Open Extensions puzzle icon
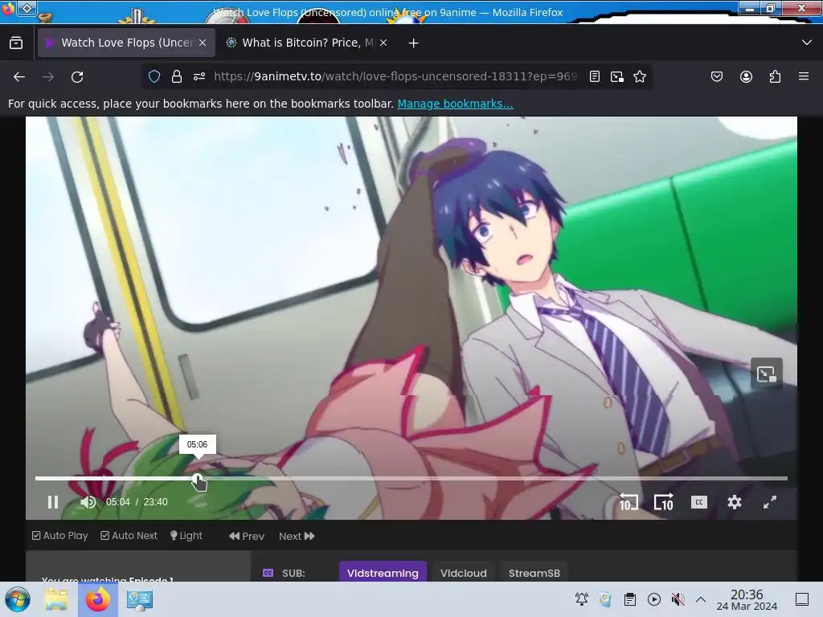823x617 pixels. [x=775, y=76]
